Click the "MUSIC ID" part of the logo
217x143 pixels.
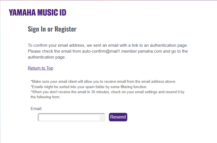pos(53,12)
